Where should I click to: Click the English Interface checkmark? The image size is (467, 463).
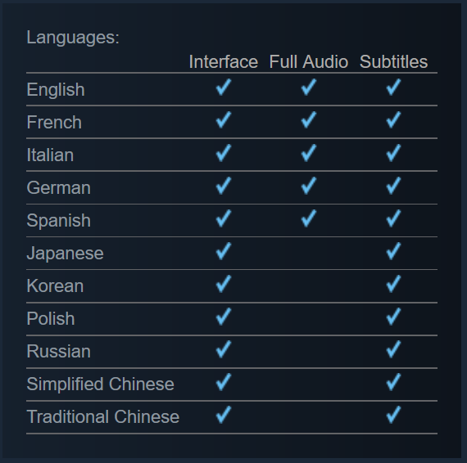(x=224, y=88)
